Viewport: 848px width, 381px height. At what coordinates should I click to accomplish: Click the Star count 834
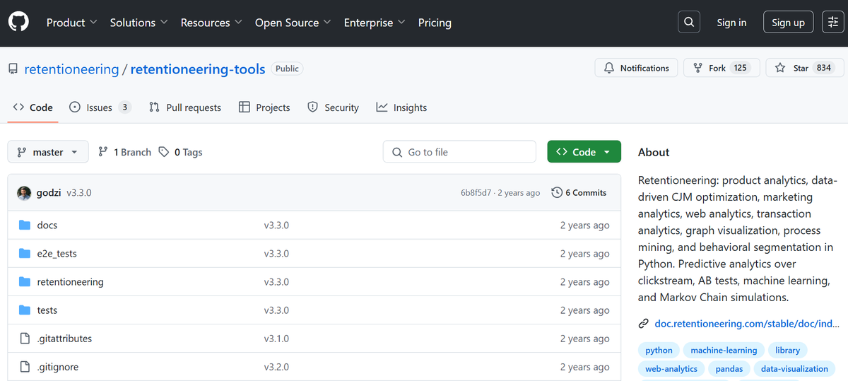pyautogui.click(x=823, y=68)
